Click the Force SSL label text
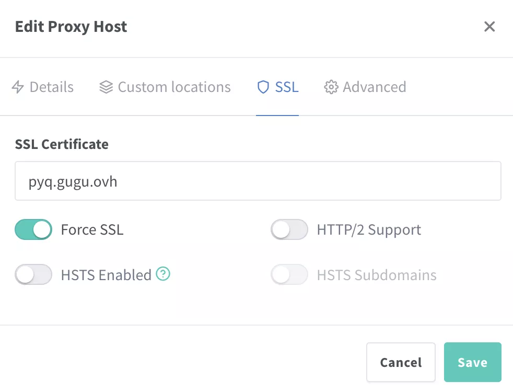 92,230
